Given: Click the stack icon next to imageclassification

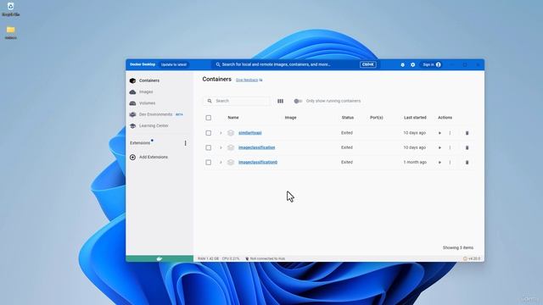Looking at the screenshot, I should (x=231, y=147).
